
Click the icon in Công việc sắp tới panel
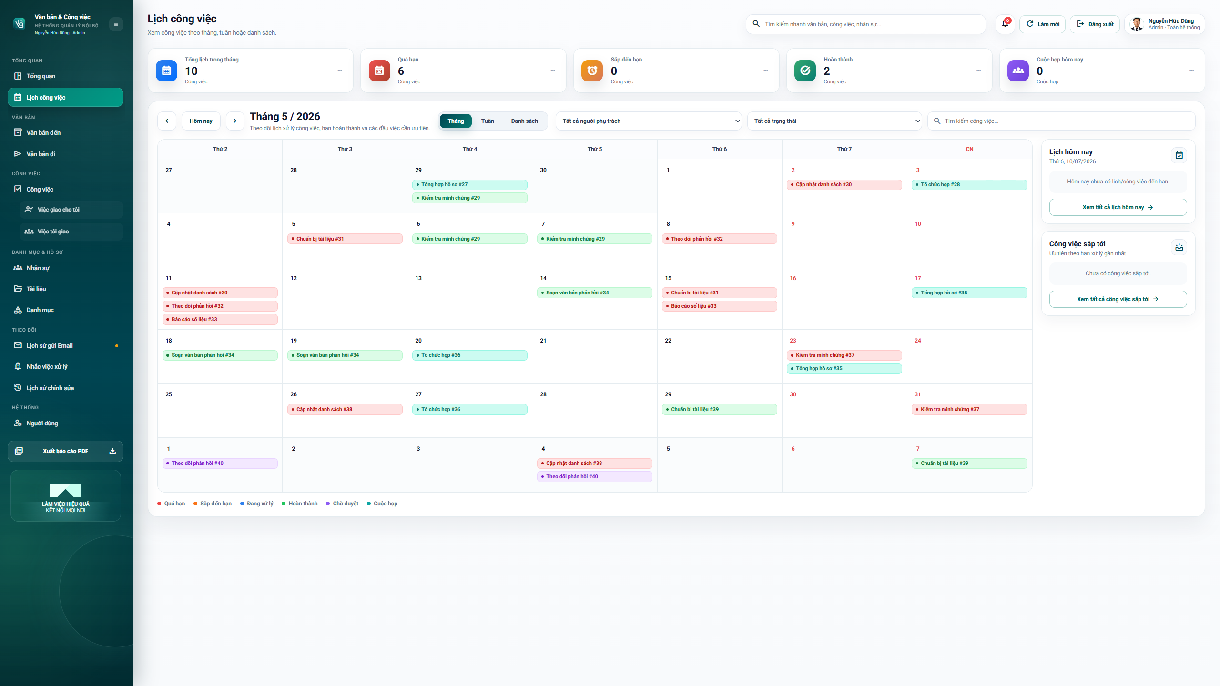point(1179,247)
